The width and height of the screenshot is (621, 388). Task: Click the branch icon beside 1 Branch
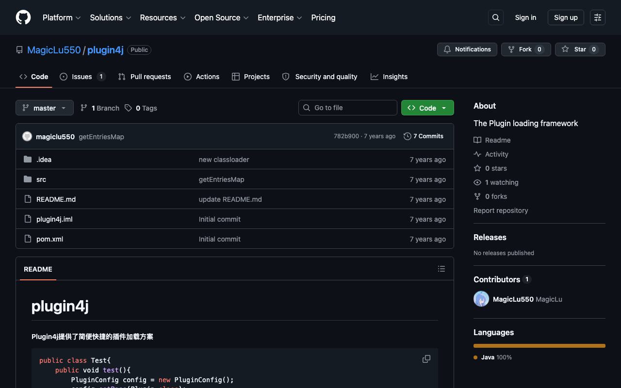click(x=84, y=108)
